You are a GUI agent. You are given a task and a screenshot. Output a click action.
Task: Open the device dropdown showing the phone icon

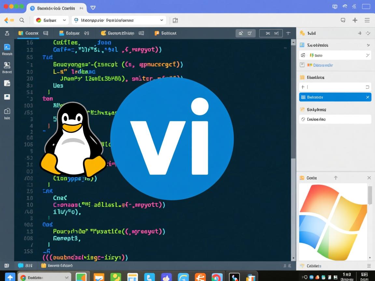click(161, 20)
